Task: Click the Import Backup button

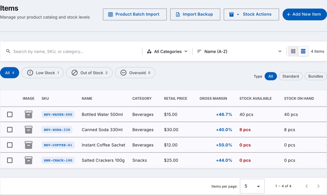Action: click(195, 14)
